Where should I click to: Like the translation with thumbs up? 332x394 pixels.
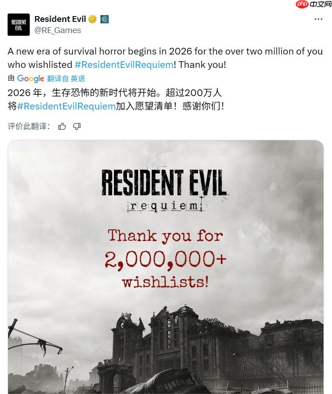tap(62, 126)
